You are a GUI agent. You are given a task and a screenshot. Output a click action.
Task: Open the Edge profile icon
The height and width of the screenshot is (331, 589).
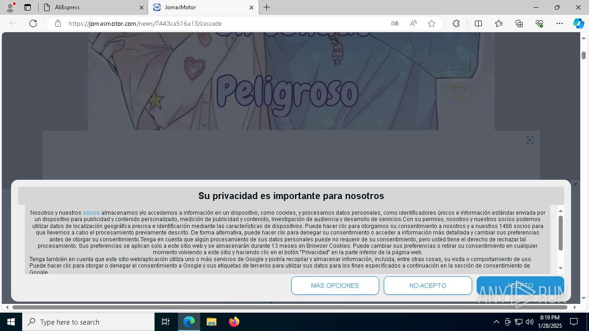(10, 7)
